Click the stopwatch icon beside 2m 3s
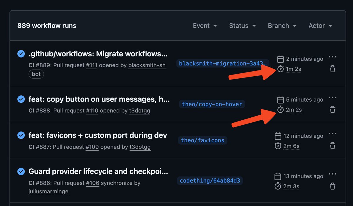 click(278, 186)
